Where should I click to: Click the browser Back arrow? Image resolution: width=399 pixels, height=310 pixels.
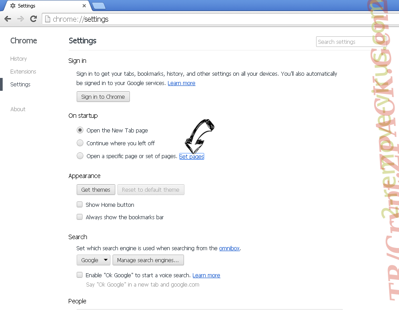tap(8, 19)
